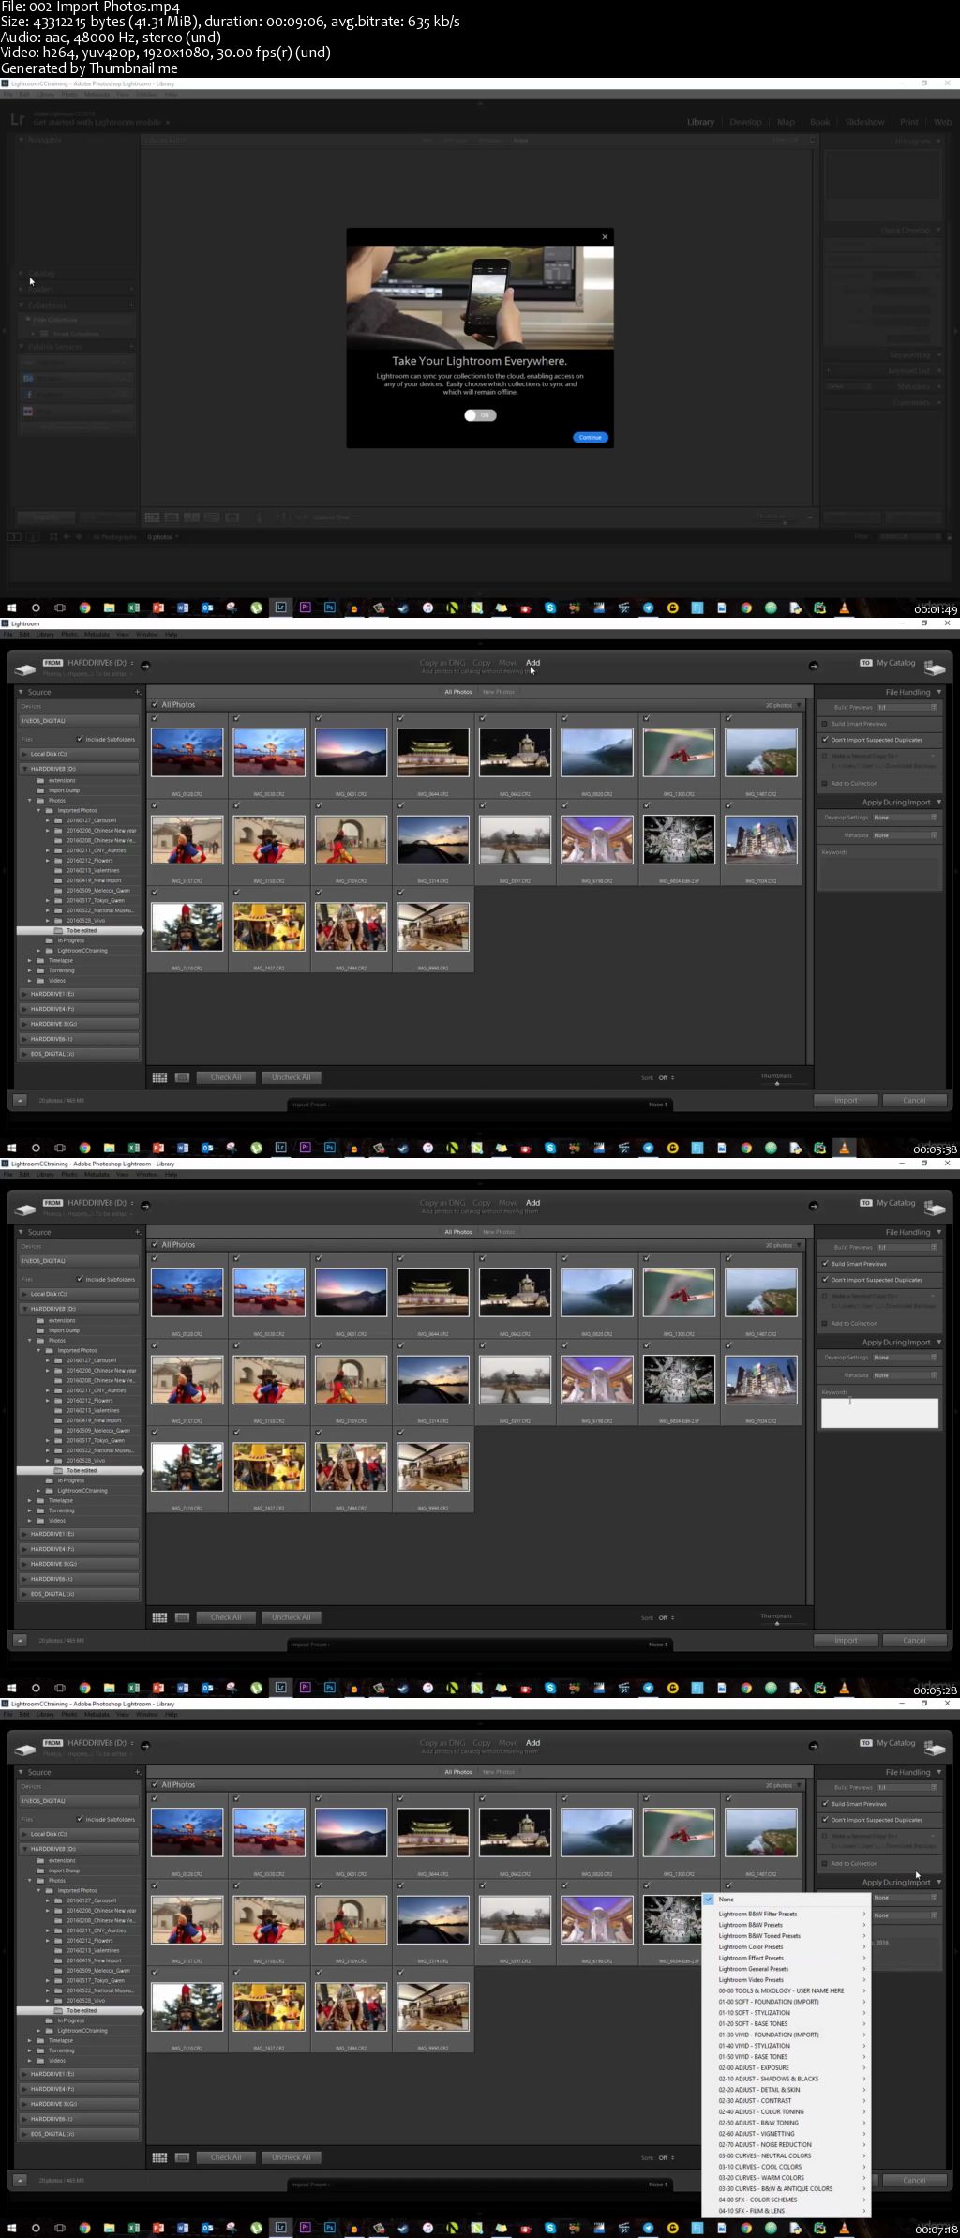960x2238 pixels.
Task: Click Cancel in the 00:05:28 frame
Action: point(914,1641)
